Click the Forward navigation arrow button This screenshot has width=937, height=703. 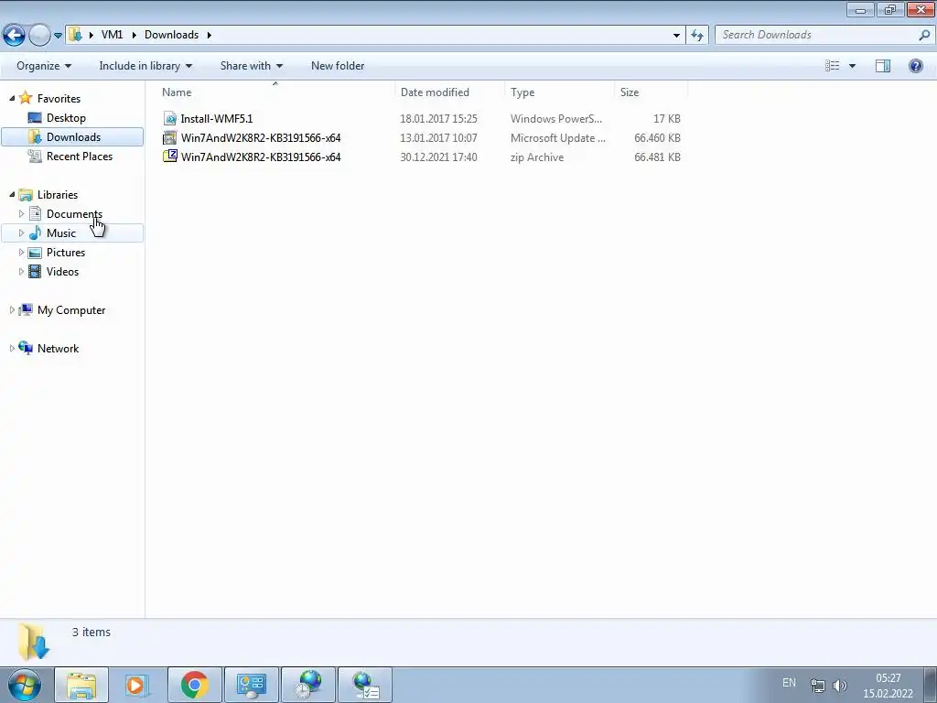[39, 35]
